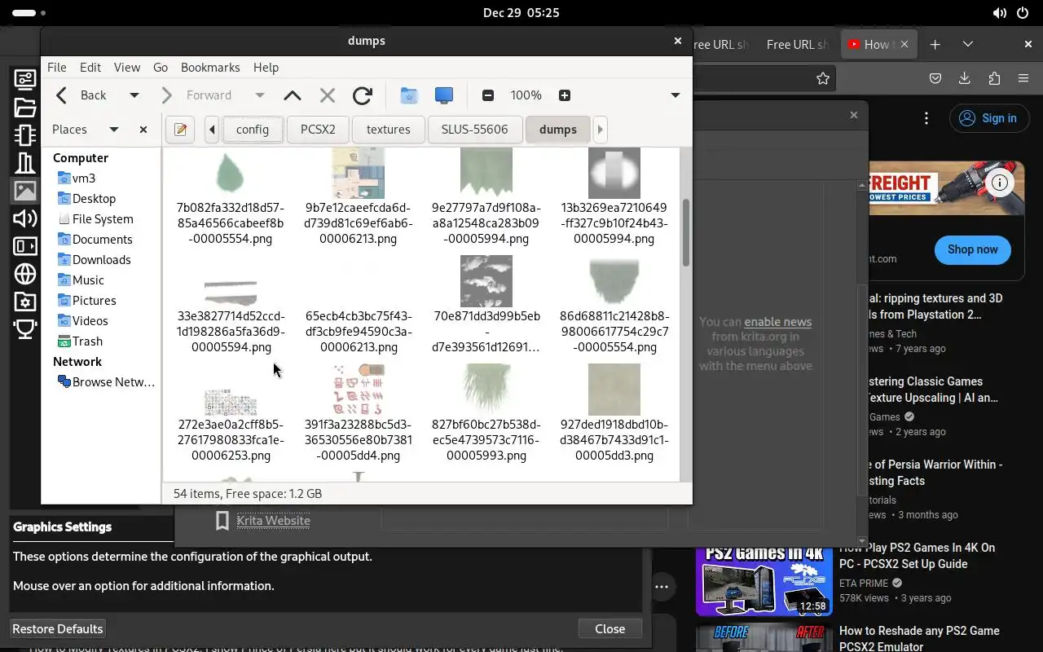
Task: Select Trash in Places sidebar
Action: pyautogui.click(x=87, y=341)
